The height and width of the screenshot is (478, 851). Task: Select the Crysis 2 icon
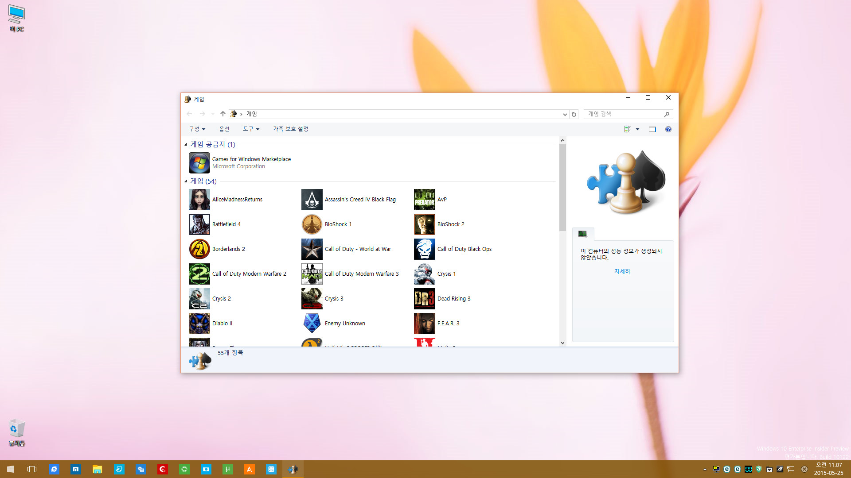[199, 299]
